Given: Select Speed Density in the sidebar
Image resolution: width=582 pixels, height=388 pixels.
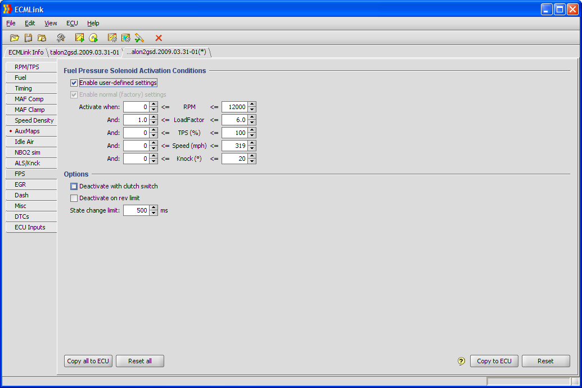Looking at the screenshot, I should tap(34, 120).
